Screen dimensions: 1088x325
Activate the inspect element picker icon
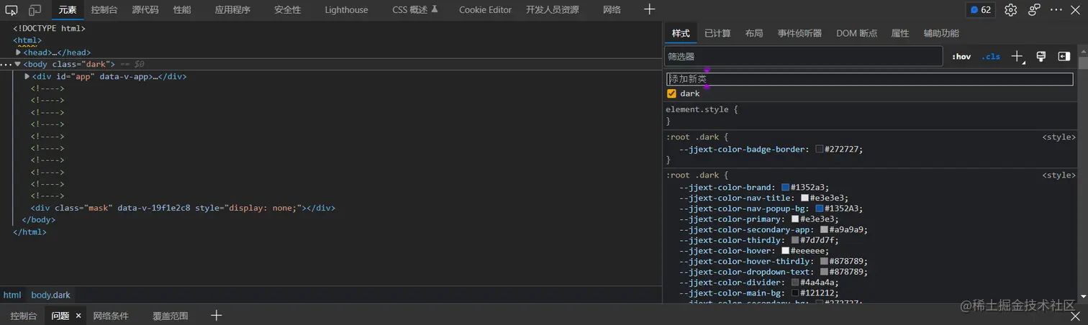[x=12, y=10]
